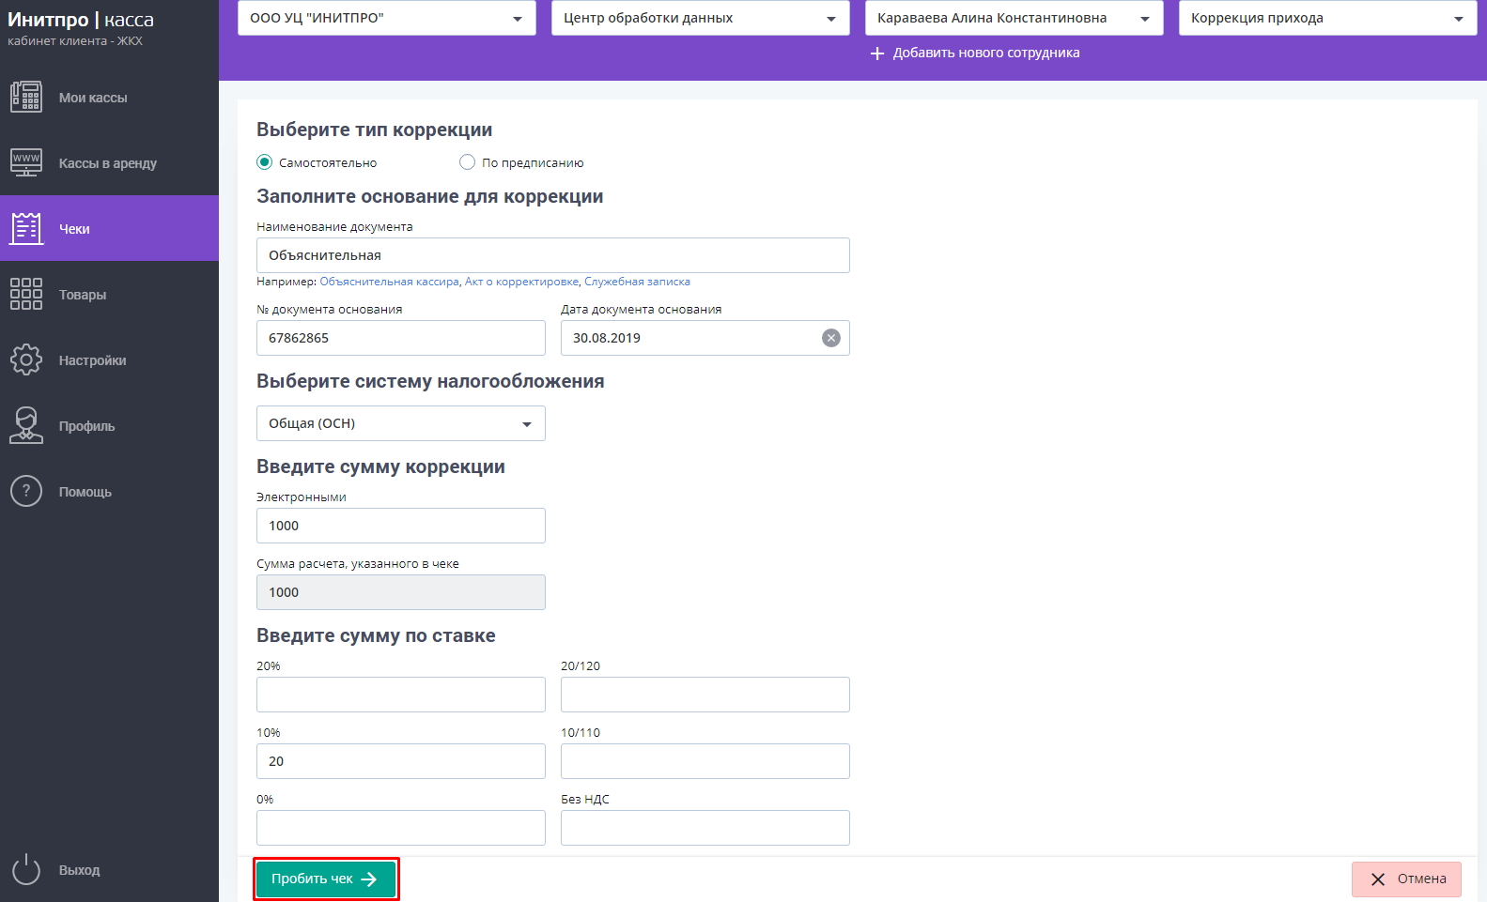Expand the Общая (ОСН) tax system dropdown

pyautogui.click(x=401, y=423)
